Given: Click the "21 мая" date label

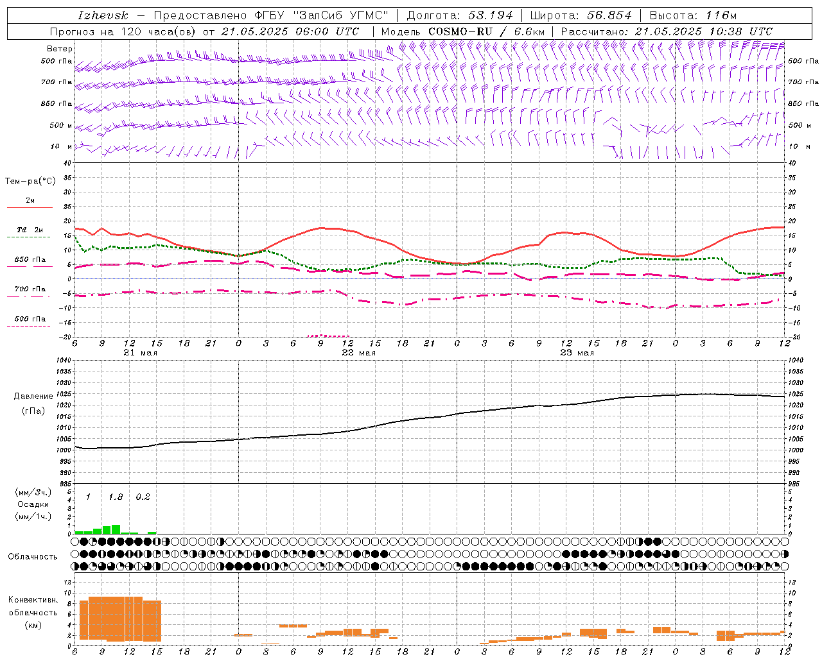Looking at the screenshot, I should [x=140, y=353].
